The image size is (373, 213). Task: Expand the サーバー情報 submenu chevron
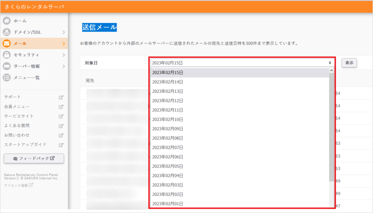(x=63, y=66)
